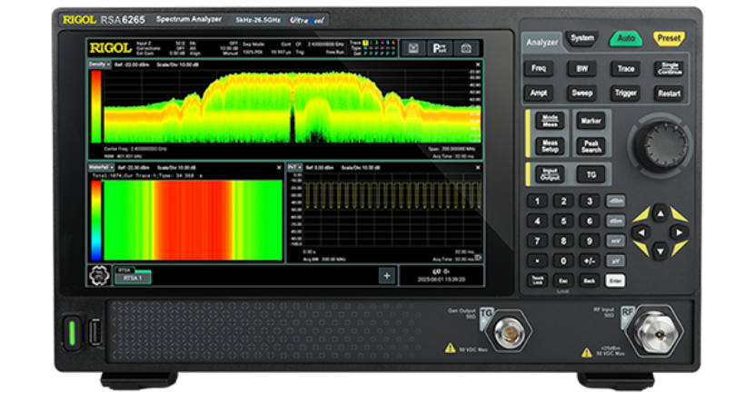Push the Trigger button

pos(625,93)
